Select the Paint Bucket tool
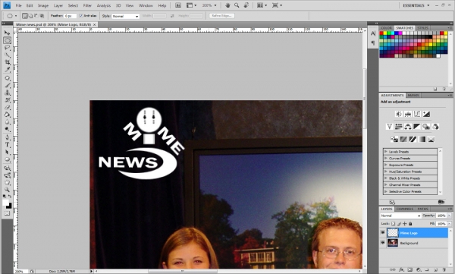This screenshot has height=274, width=455. pyautogui.click(x=8, y=115)
